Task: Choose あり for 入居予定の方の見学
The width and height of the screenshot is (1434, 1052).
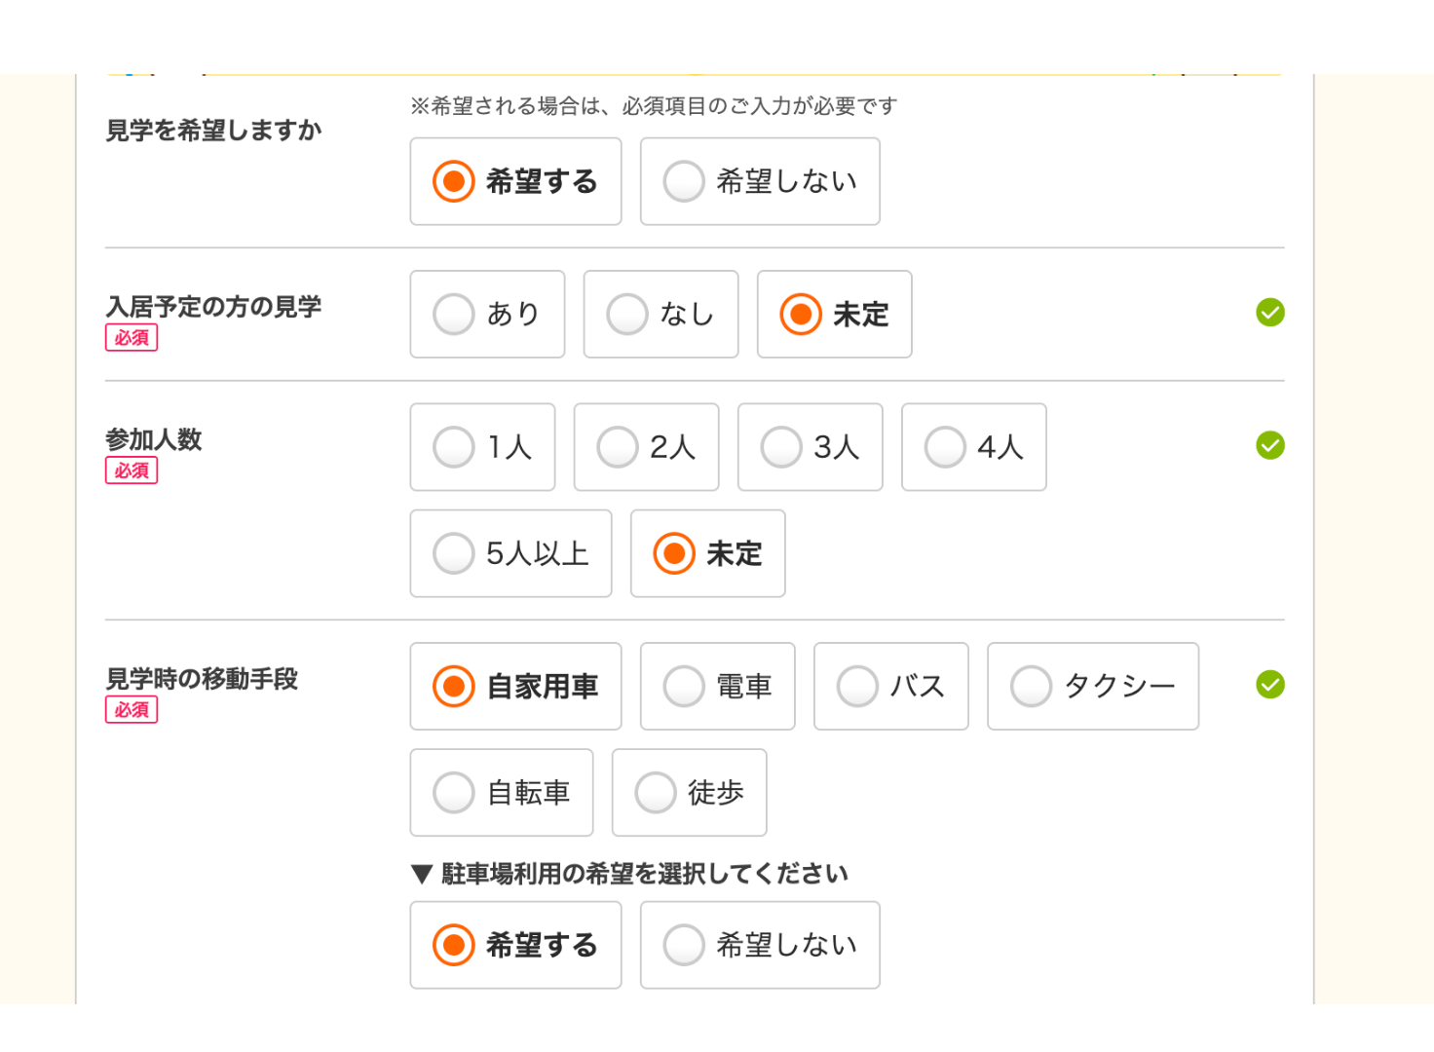Action: tap(487, 314)
